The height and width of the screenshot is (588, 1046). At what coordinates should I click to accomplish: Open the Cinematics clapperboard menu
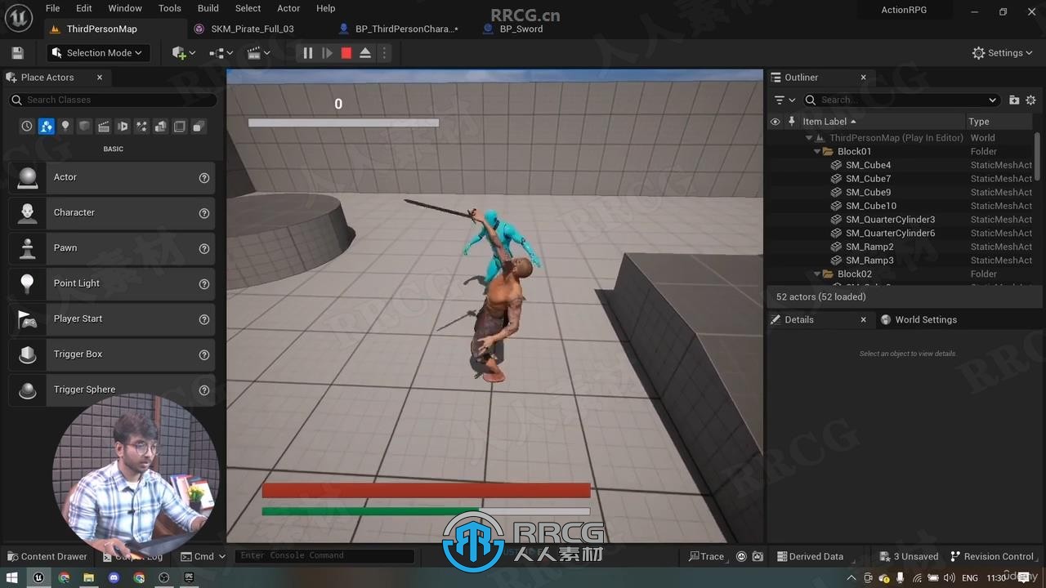pos(258,53)
